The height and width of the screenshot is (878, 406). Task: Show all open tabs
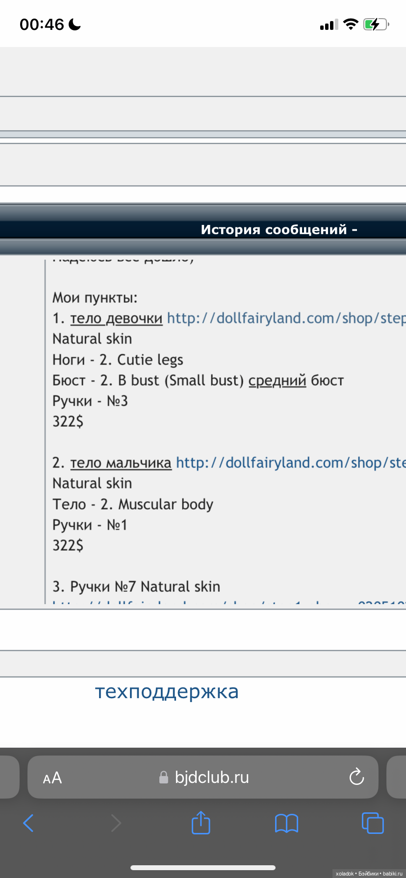(x=373, y=823)
